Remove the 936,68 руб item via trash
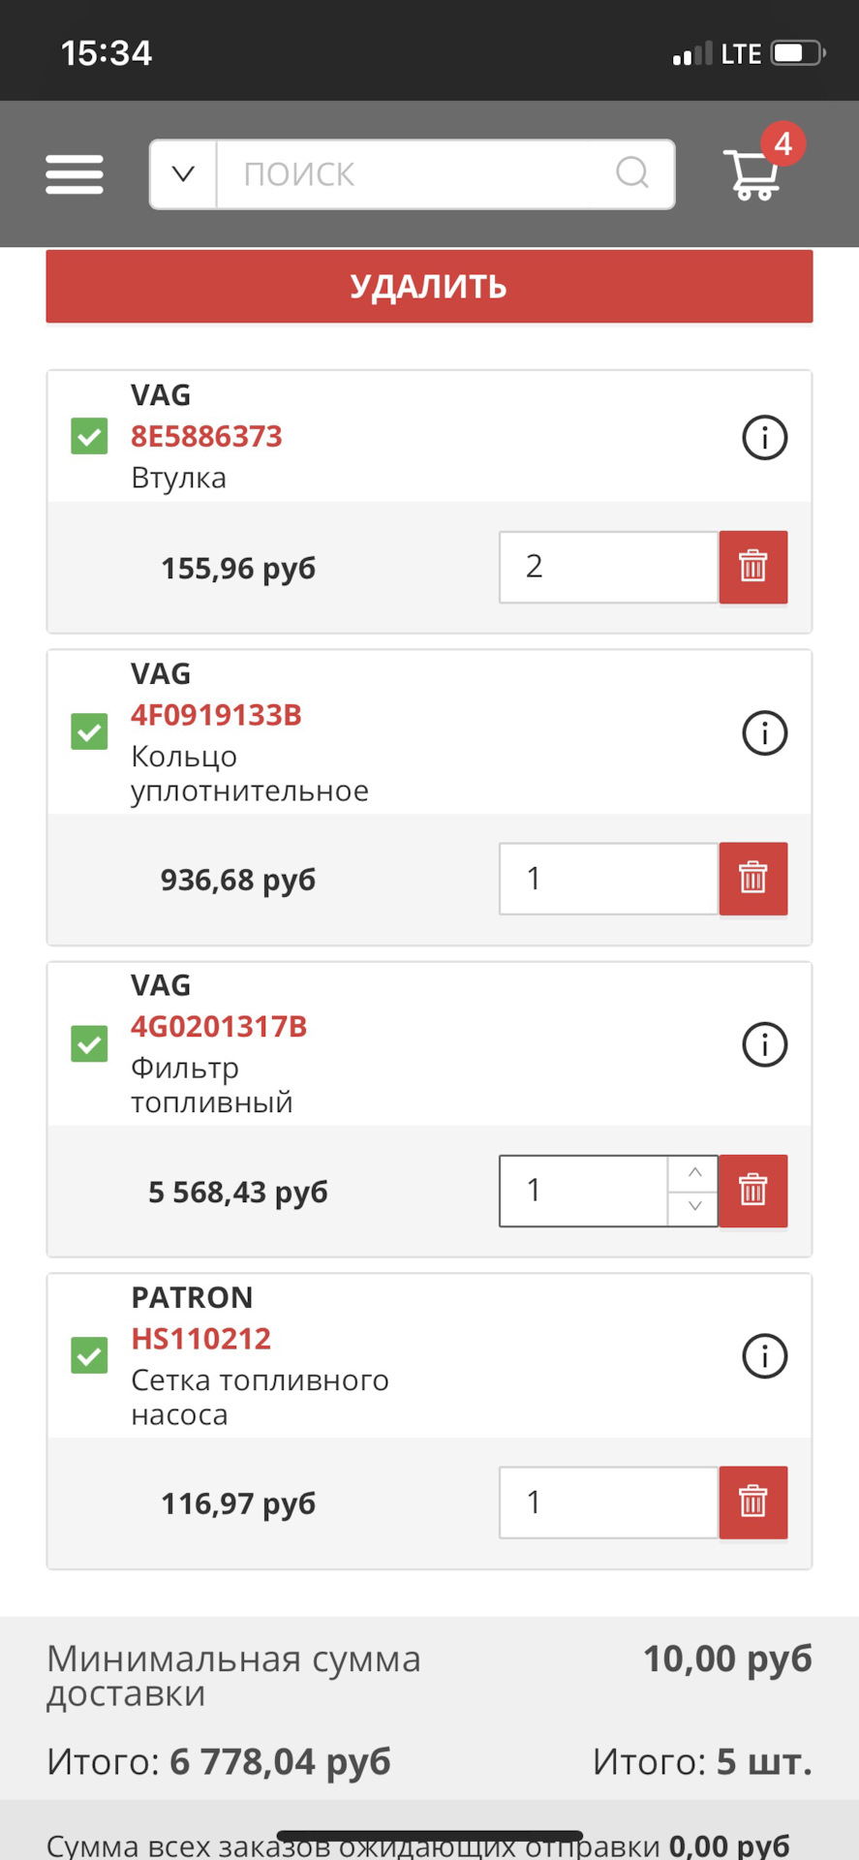Image resolution: width=859 pixels, height=1860 pixels. click(752, 879)
